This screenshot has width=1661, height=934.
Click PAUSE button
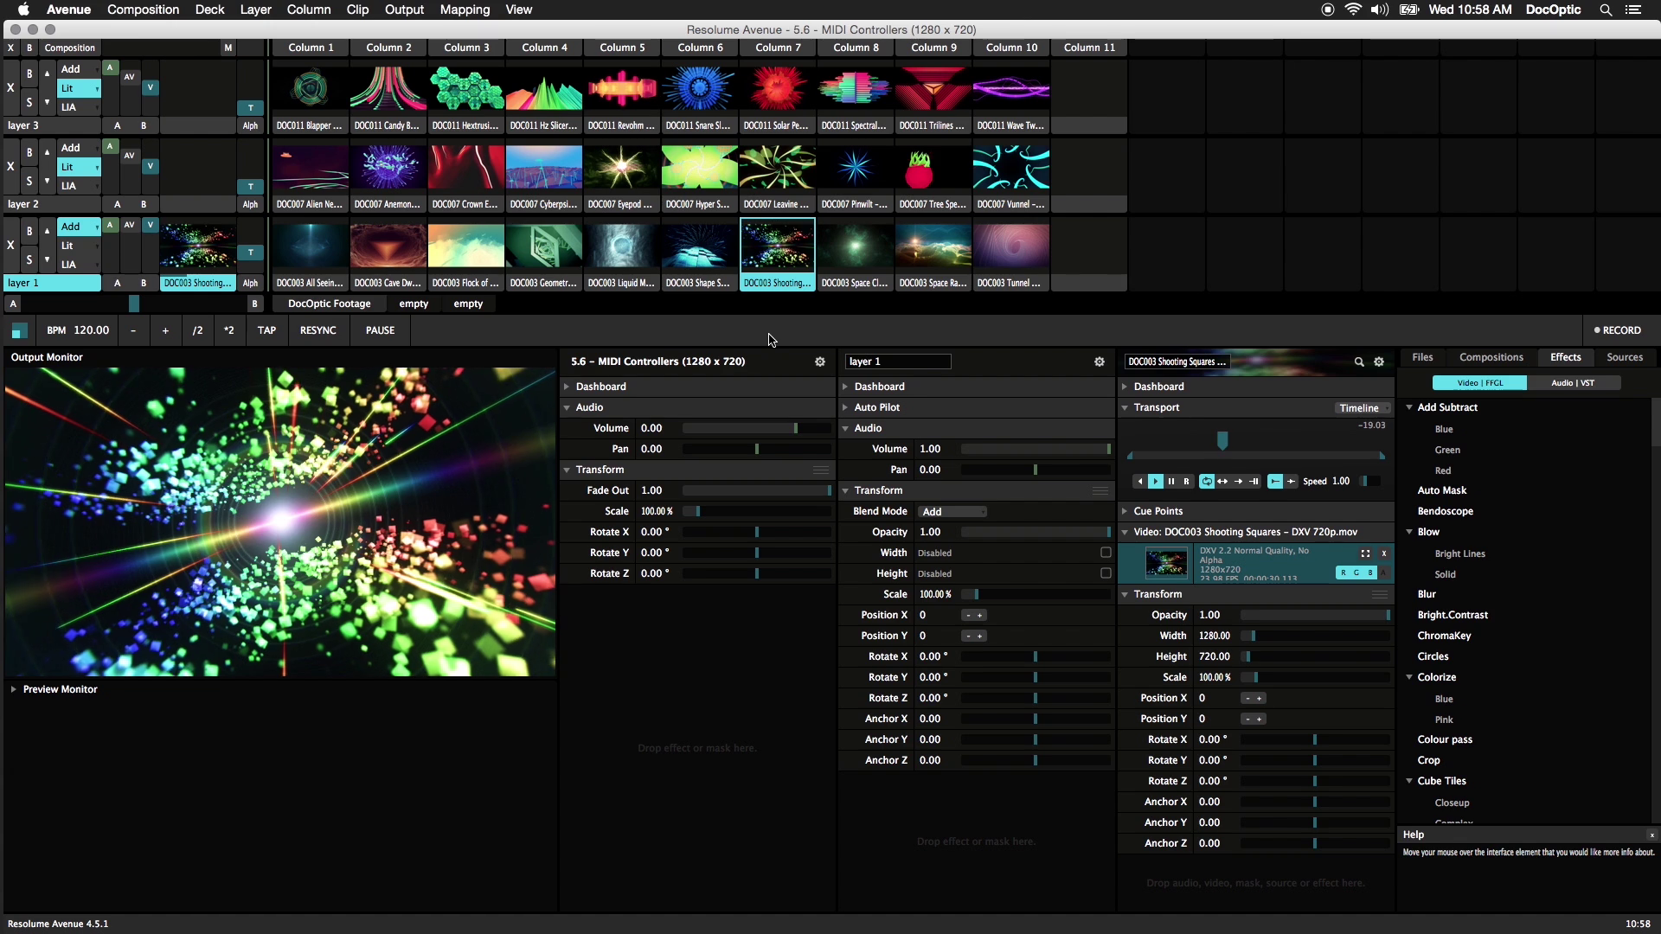[380, 330]
